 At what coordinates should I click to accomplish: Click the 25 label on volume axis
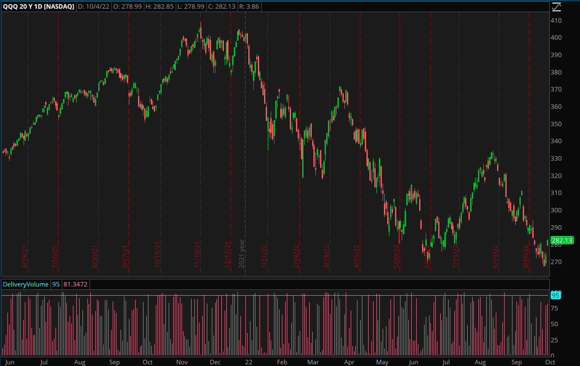pos(554,340)
